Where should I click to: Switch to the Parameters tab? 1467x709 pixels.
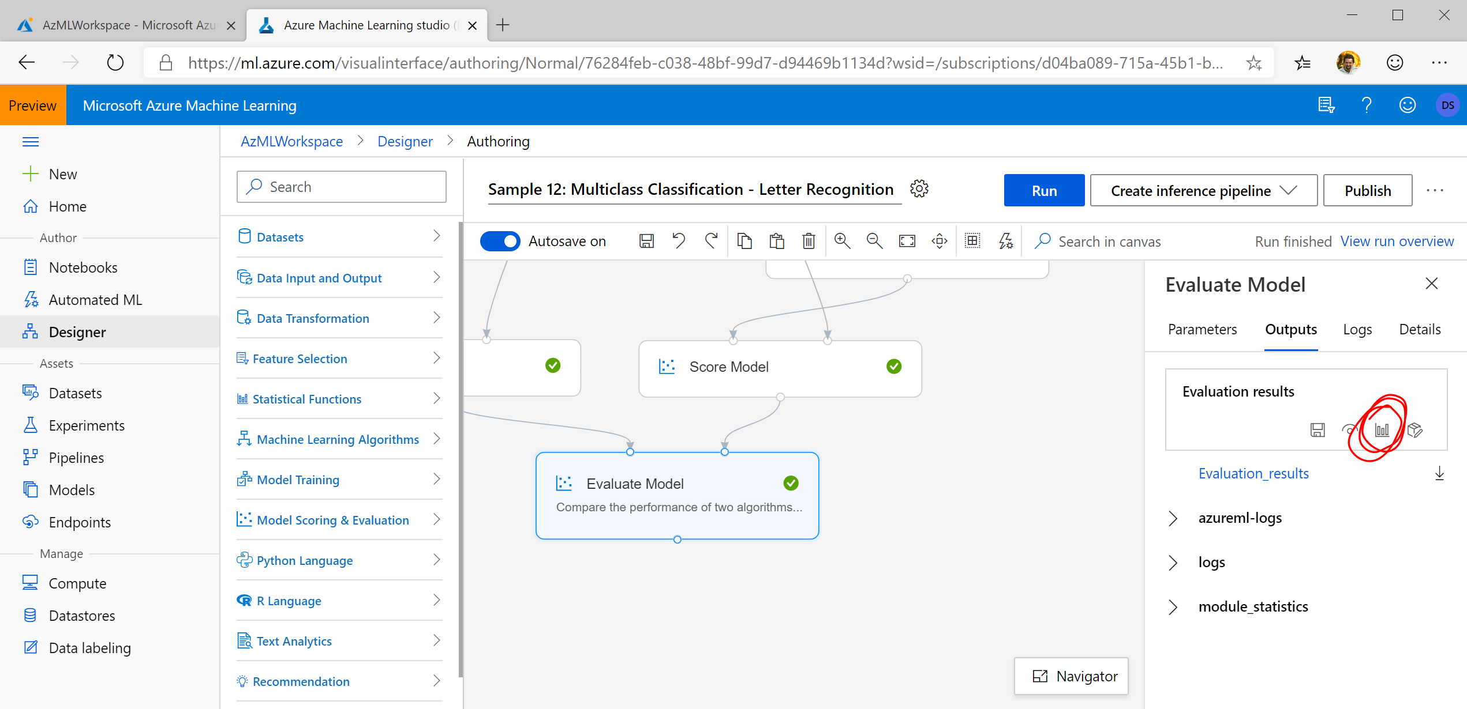1202,330
